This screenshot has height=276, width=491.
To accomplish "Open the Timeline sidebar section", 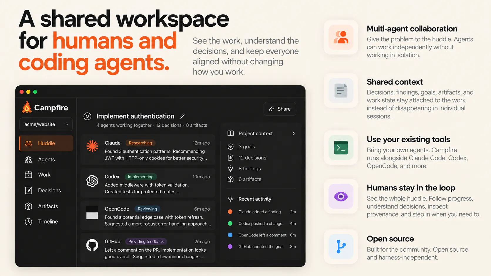I will pos(46,222).
